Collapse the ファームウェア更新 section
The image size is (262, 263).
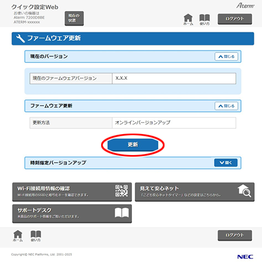pos(226,106)
